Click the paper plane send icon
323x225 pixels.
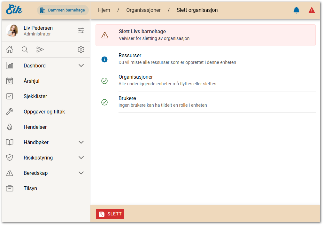[x=40, y=49]
